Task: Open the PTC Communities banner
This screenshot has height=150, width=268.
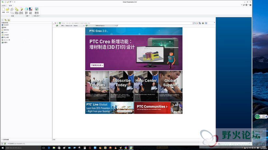Action: [x=158, y=108]
